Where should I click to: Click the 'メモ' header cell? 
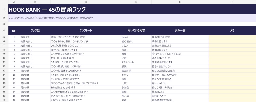click(x=232, y=30)
